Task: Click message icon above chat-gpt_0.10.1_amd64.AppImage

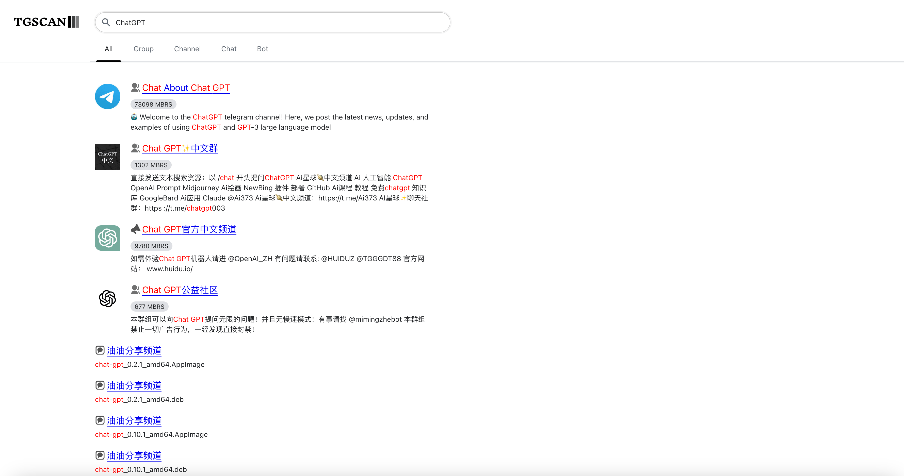Action: (x=100, y=421)
